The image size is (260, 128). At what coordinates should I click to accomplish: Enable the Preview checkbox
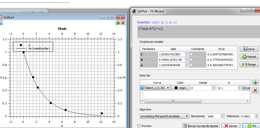[x=139, y=126]
